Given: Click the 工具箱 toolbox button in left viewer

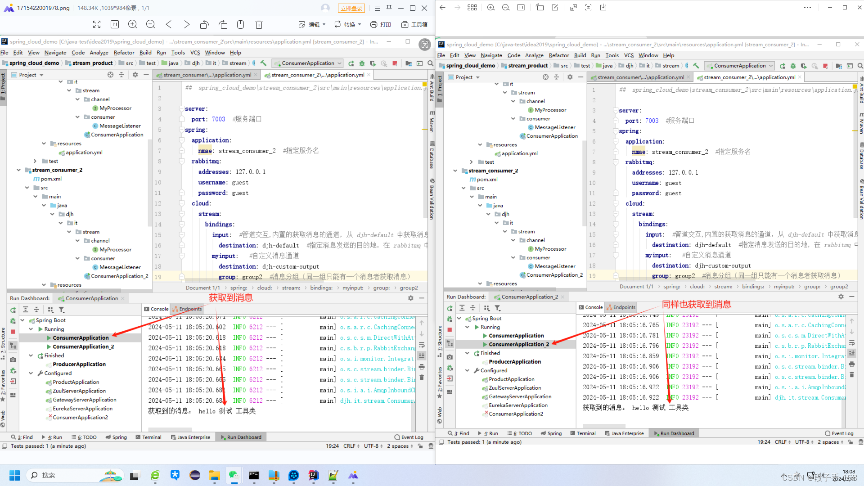Looking at the screenshot, I should tap(414, 24).
